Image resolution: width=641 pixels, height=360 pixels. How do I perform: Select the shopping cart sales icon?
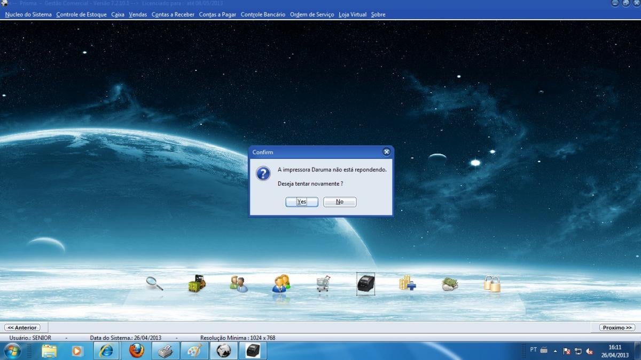pyautogui.click(x=323, y=283)
